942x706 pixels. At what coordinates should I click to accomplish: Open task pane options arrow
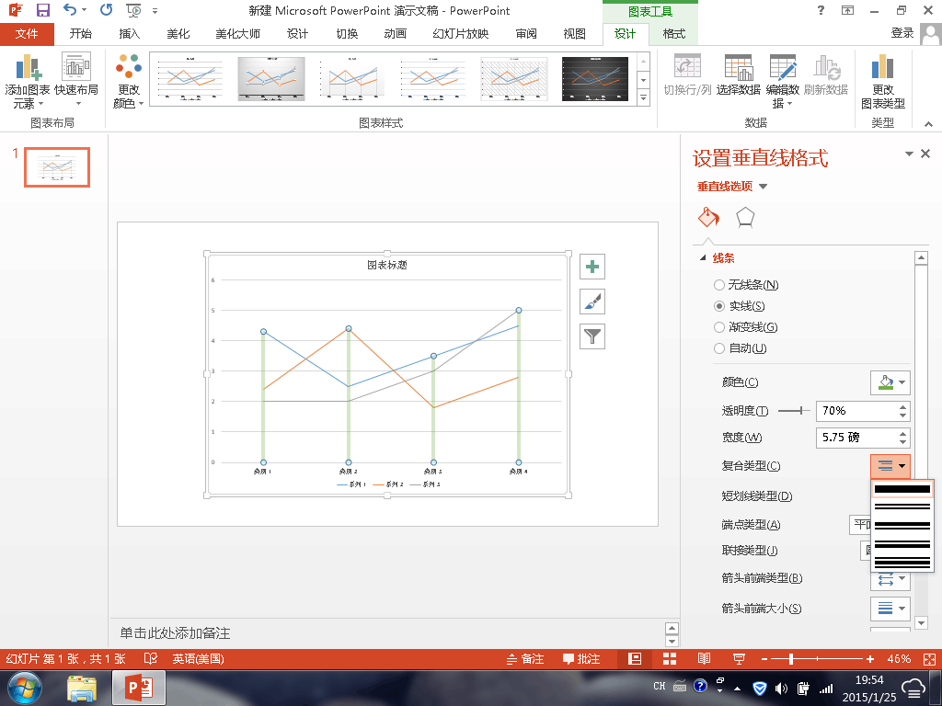coord(909,154)
